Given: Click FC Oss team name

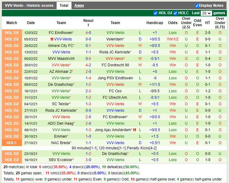Looking at the screenshot, I should pyautogui.click(x=115, y=91).
